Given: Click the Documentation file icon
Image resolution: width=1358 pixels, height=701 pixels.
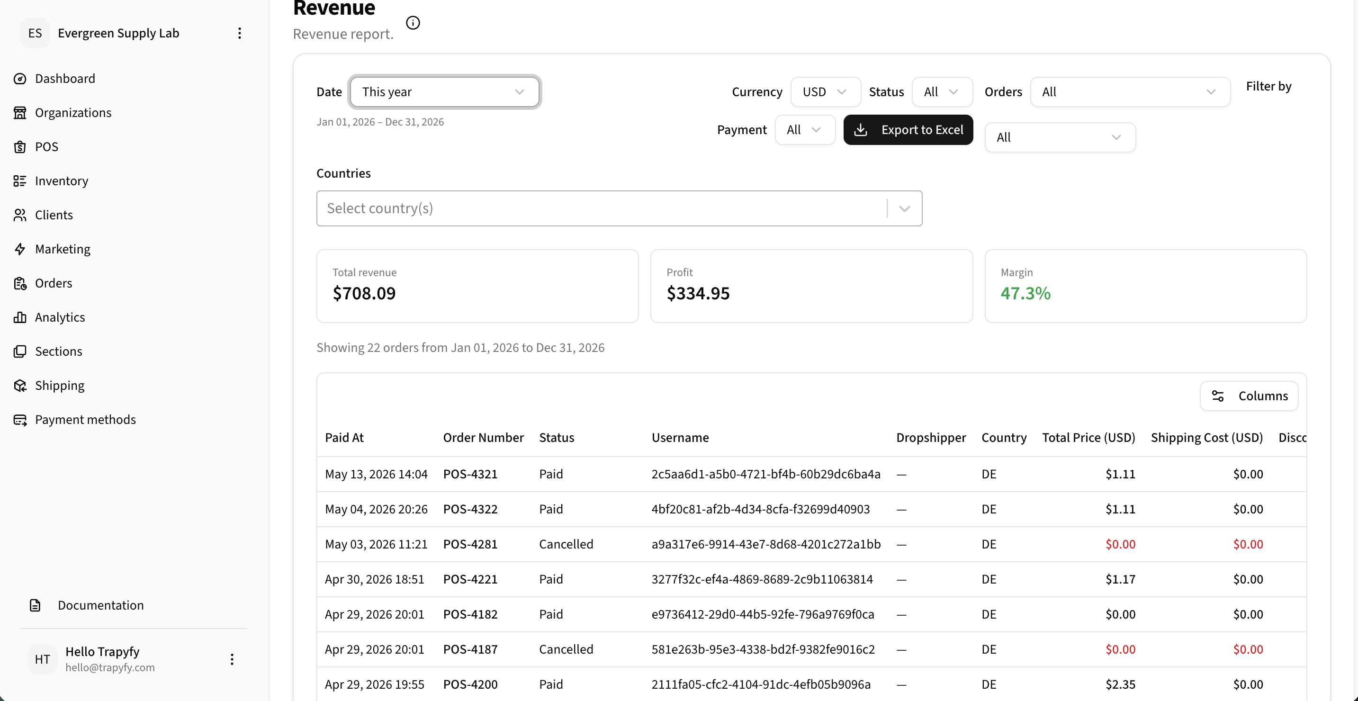Looking at the screenshot, I should tap(36, 606).
